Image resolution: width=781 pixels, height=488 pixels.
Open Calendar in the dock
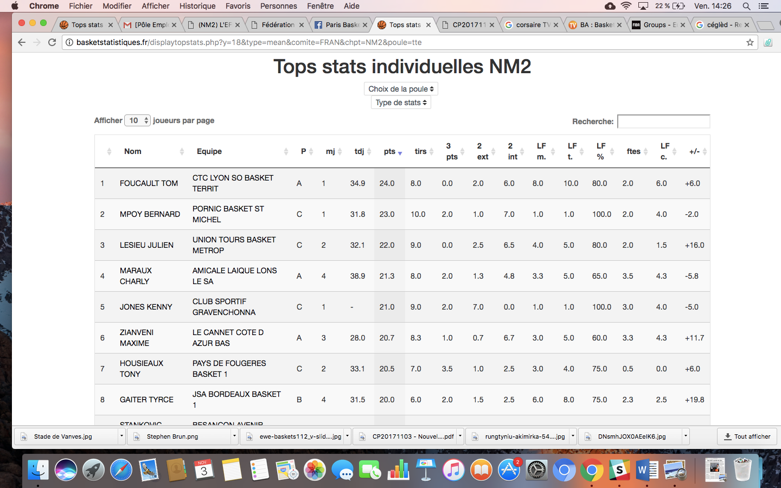(x=204, y=470)
